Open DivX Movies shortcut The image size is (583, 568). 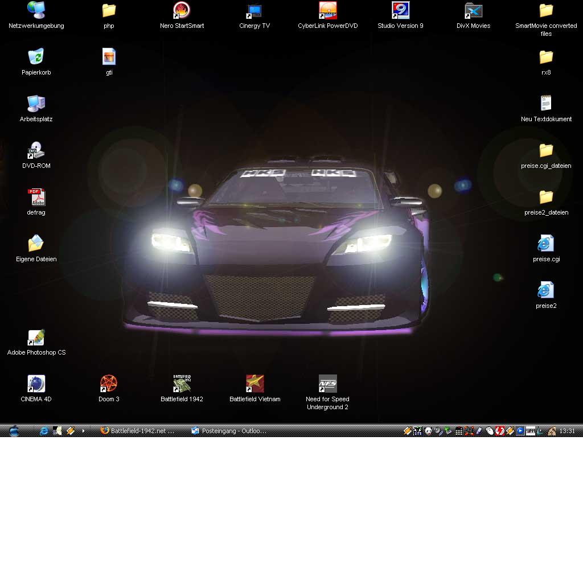[x=473, y=15]
